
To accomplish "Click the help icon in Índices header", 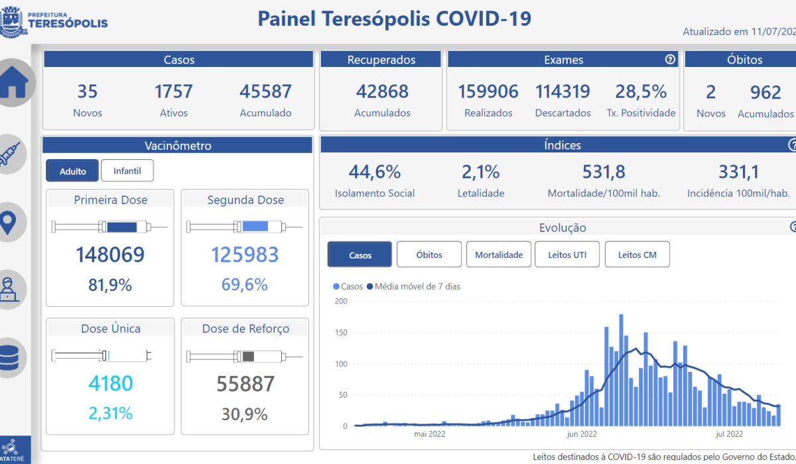I will (x=792, y=145).
